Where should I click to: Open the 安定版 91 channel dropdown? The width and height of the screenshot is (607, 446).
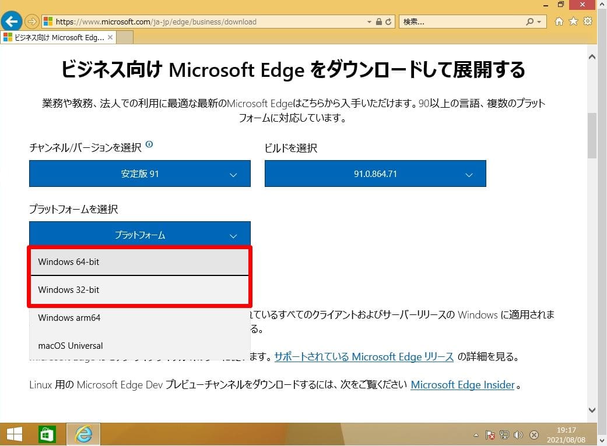(x=140, y=174)
